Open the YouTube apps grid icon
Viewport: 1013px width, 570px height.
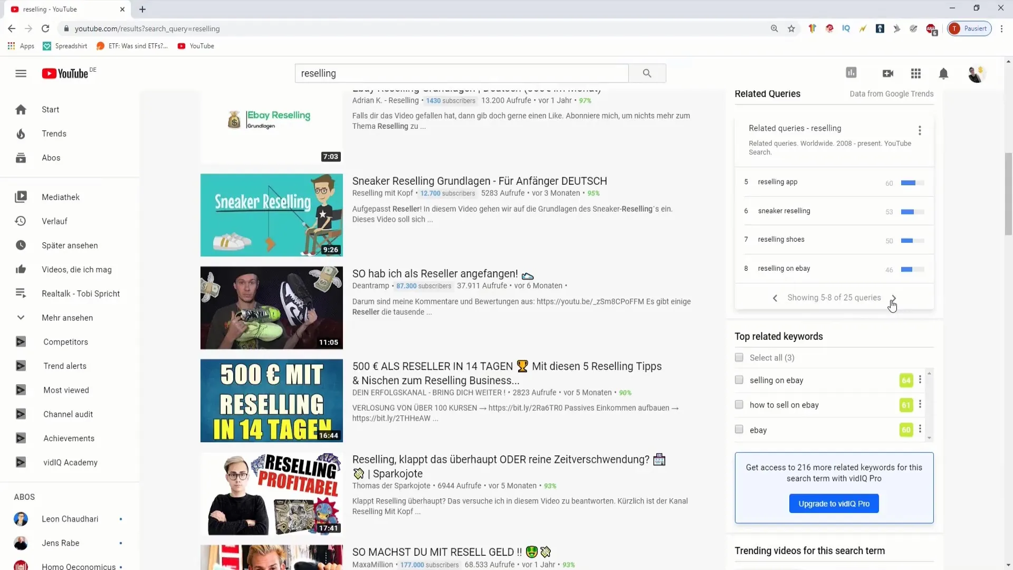pyautogui.click(x=916, y=73)
